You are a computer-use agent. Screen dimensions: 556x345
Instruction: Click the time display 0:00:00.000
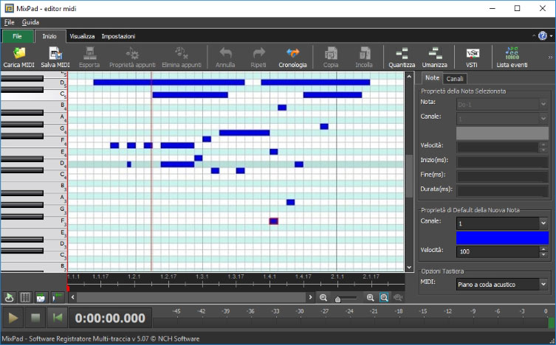[110, 318]
